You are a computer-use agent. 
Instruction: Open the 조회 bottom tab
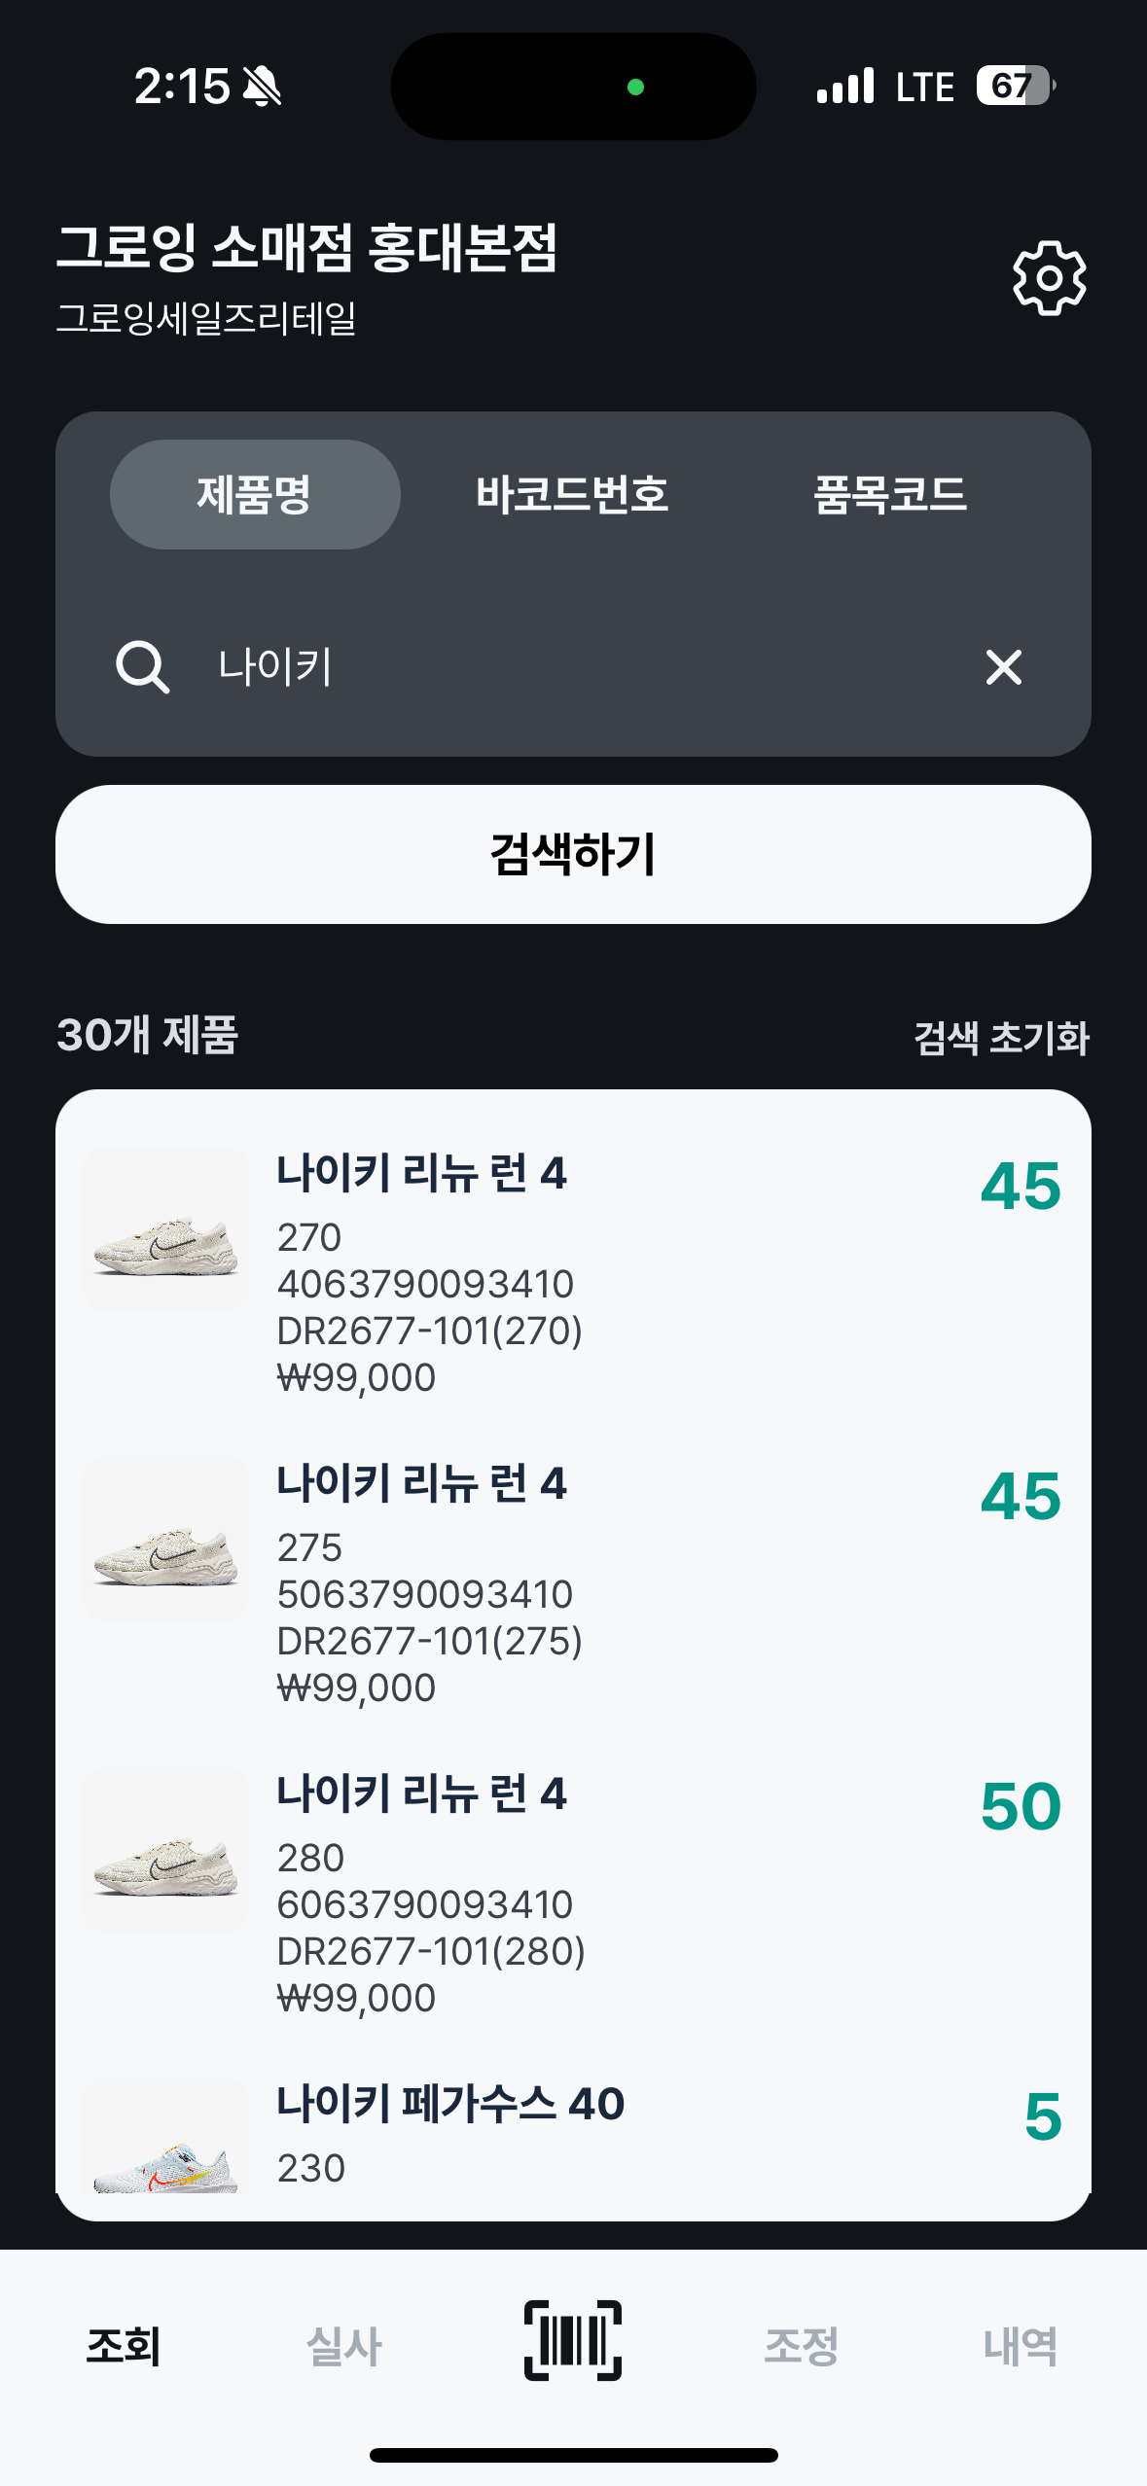124,2346
